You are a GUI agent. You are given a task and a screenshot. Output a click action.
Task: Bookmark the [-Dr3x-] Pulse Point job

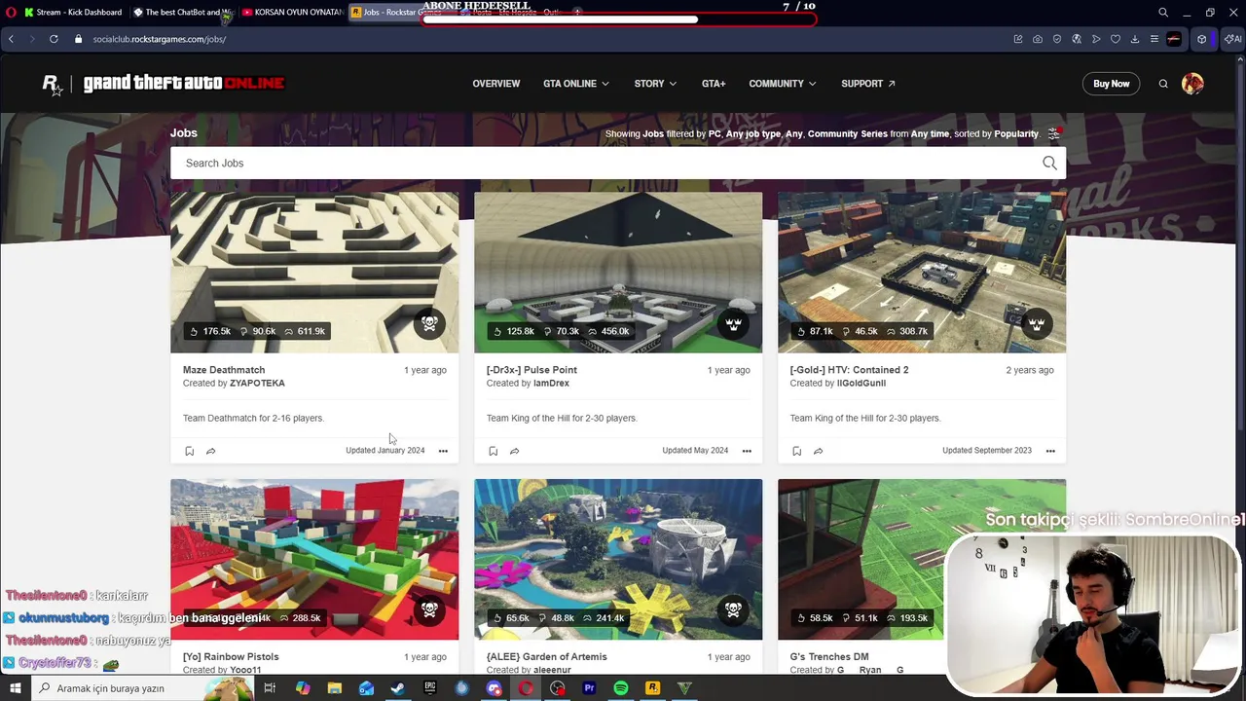point(493,451)
